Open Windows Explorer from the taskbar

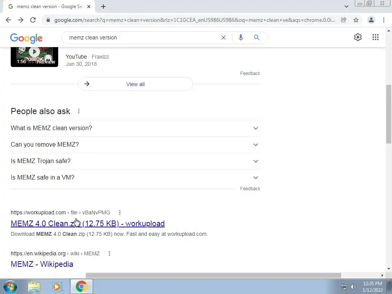click(x=34, y=287)
